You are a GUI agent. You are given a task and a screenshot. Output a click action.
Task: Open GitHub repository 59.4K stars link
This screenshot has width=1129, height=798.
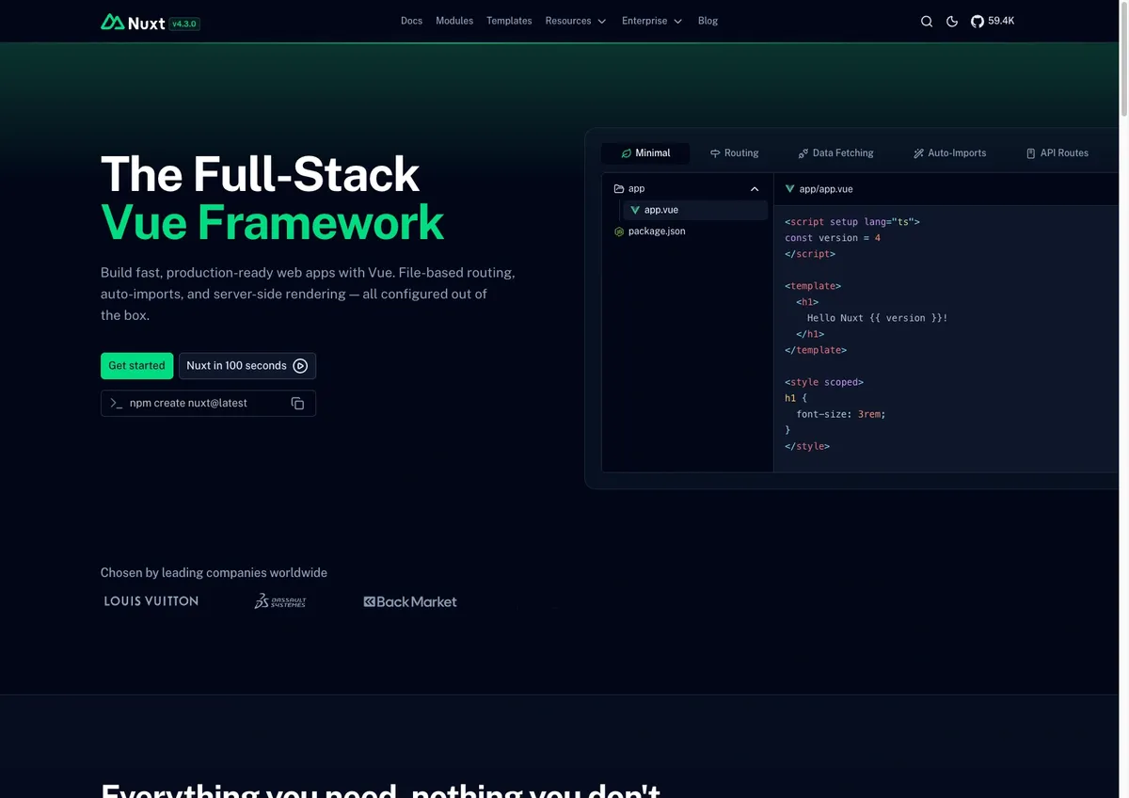tap(993, 21)
